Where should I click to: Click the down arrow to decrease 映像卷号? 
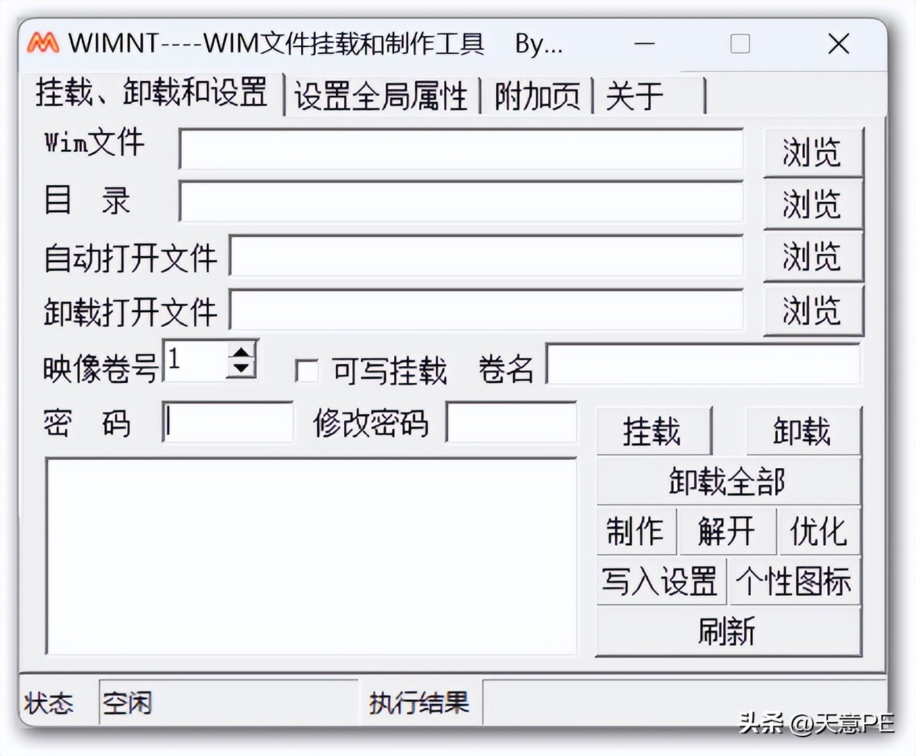(x=241, y=368)
